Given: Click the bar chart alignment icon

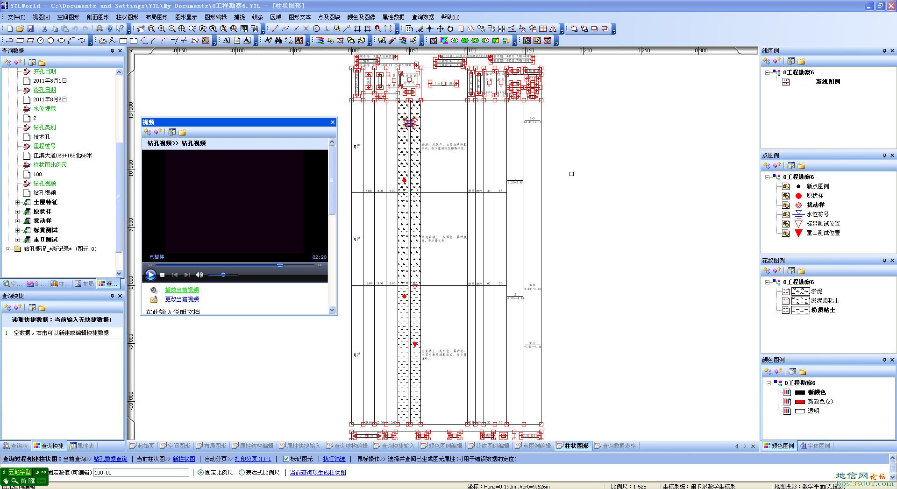Looking at the screenshot, I should pyautogui.click(x=506, y=41).
